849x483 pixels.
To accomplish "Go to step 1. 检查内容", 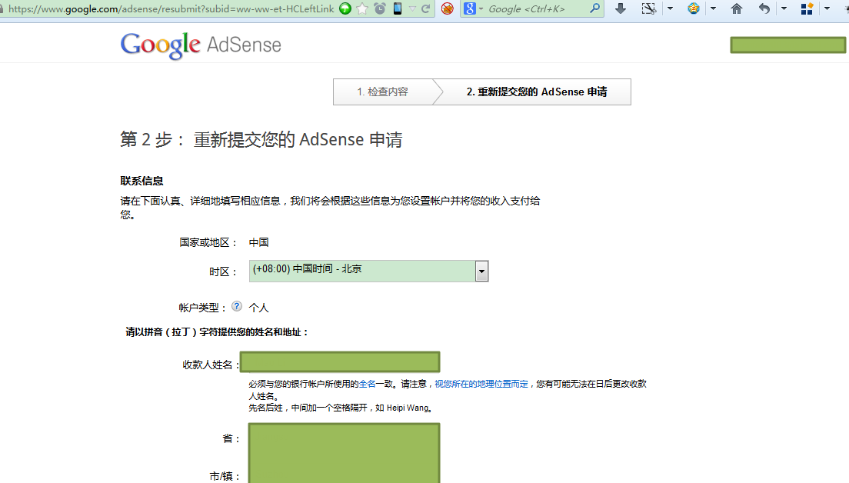I will click(382, 92).
